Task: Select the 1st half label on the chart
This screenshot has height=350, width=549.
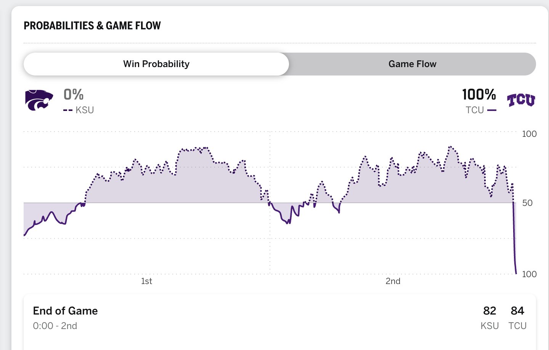Action: (146, 281)
